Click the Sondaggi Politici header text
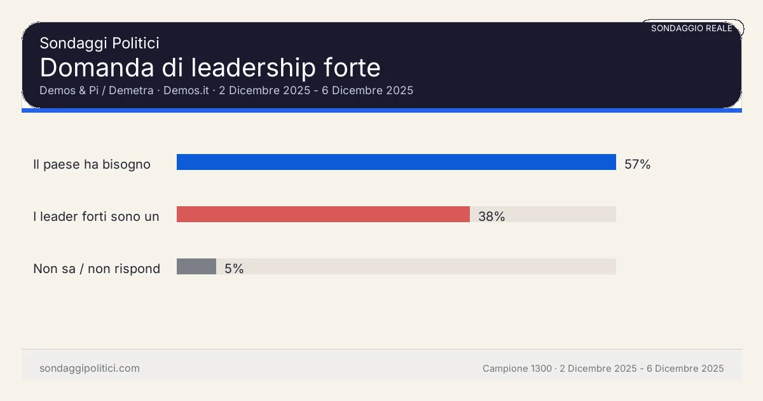 (x=99, y=43)
